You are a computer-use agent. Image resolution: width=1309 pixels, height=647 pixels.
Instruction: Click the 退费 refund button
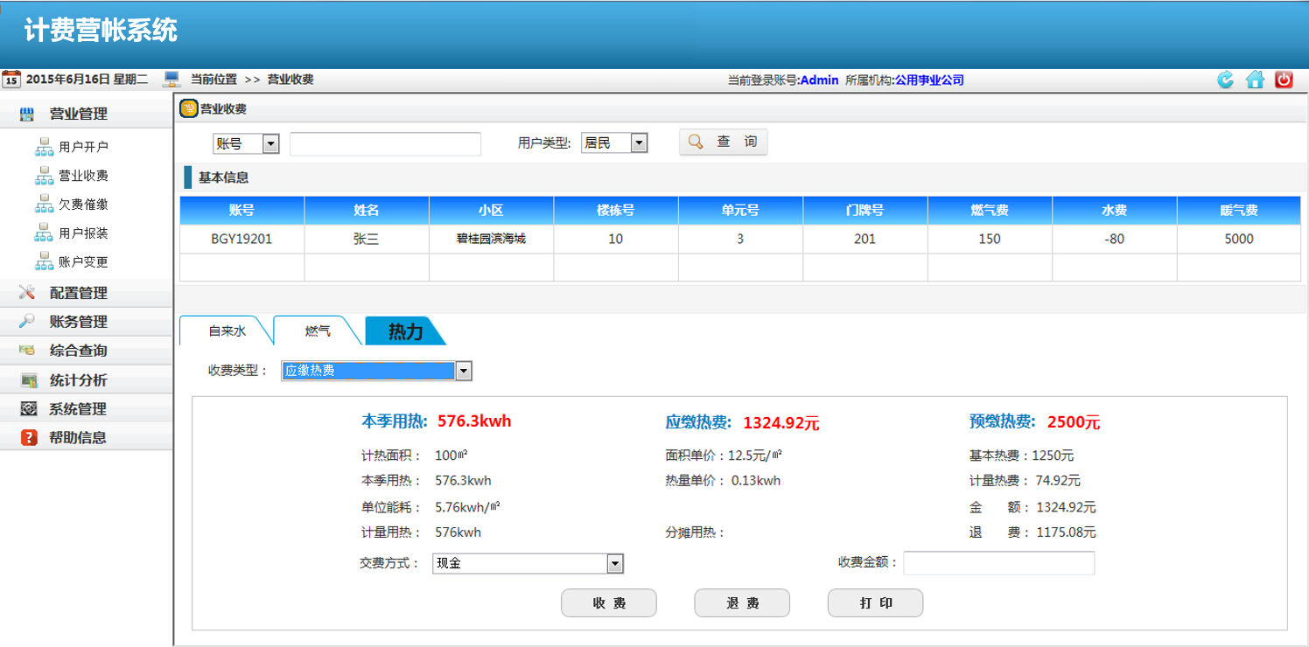pos(742,603)
